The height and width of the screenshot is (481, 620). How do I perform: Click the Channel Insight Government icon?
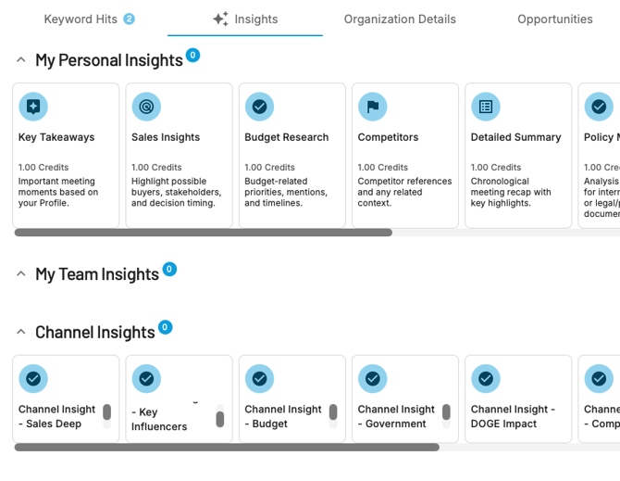pyautogui.click(x=372, y=378)
